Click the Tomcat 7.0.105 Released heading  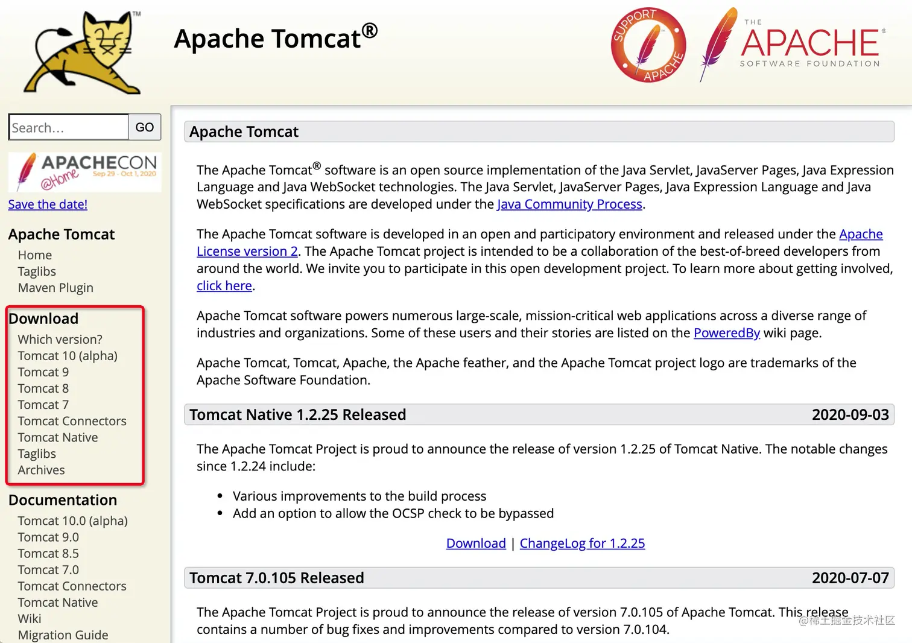[277, 578]
